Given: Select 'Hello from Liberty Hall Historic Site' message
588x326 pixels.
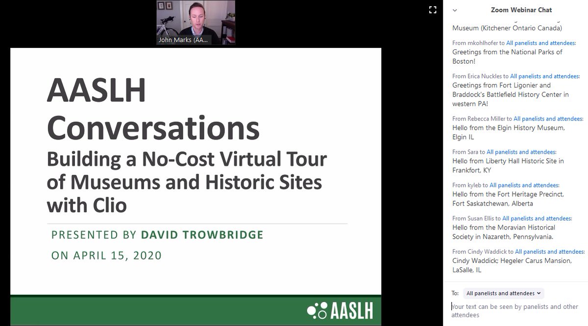Looking at the screenshot, I should coord(508,165).
